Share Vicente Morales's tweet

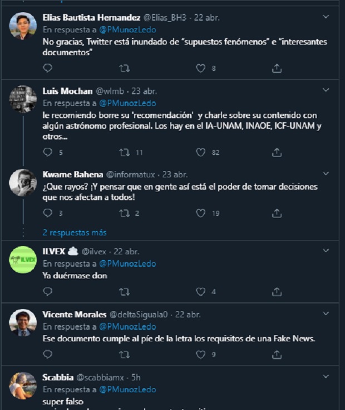277,354
